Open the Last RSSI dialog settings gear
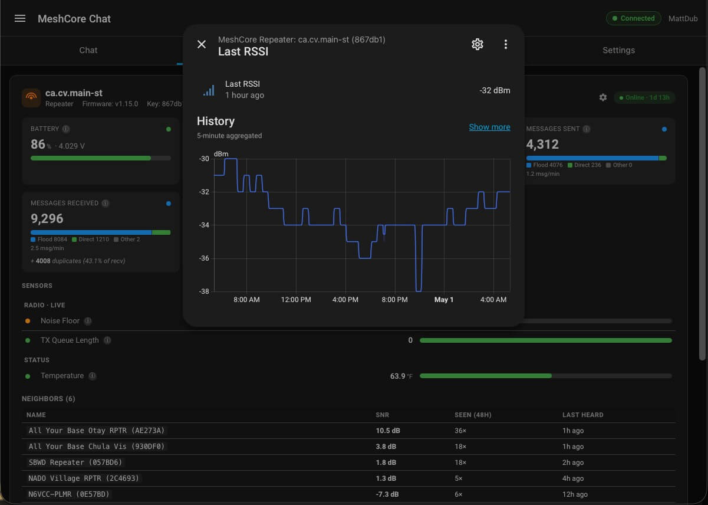Viewport: 708px width, 505px height. pos(478,44)
